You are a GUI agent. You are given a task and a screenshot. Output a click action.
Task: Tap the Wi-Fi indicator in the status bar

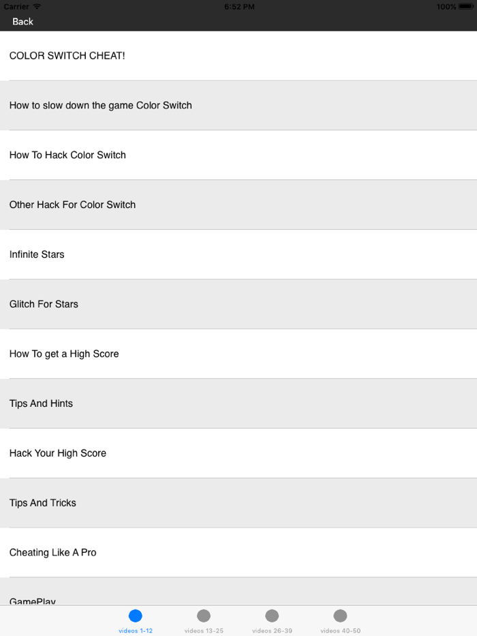click(35, 6)
